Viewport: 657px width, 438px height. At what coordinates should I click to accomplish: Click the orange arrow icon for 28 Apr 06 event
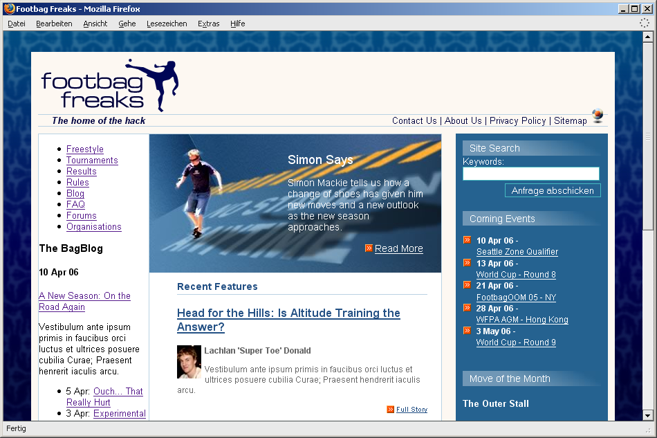(x=468, y=308)
